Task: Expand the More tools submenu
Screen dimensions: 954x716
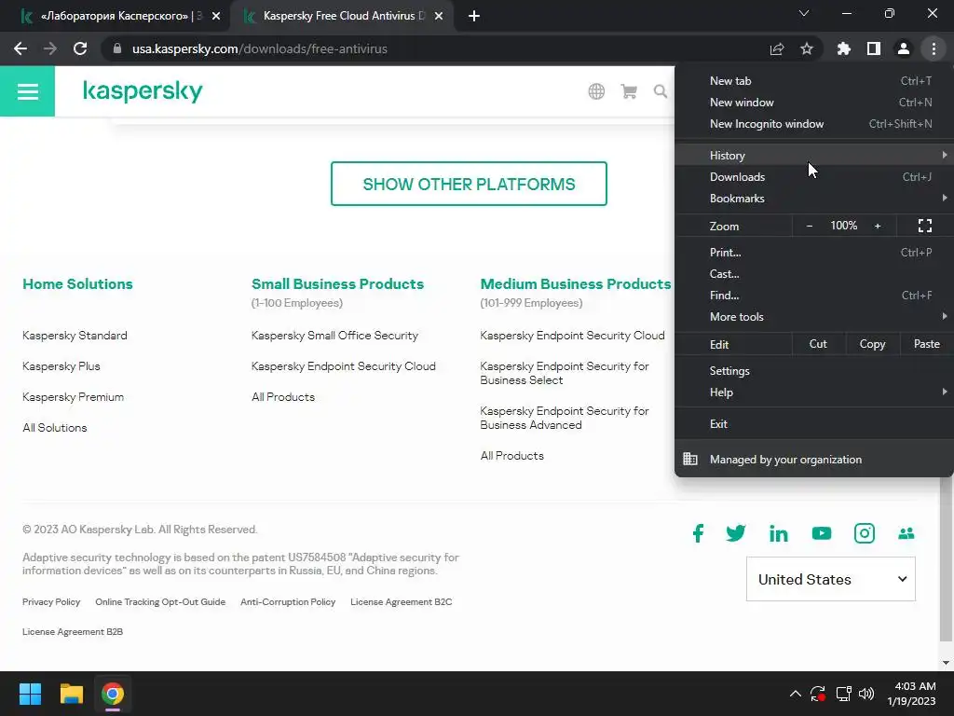Action: point(814,317)
